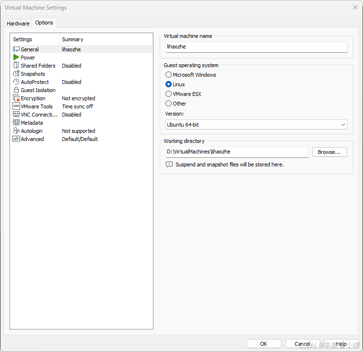Click the Settings column header
Image resolution: width=363 pixels, height=352 pixels.
tap(35, 39)
